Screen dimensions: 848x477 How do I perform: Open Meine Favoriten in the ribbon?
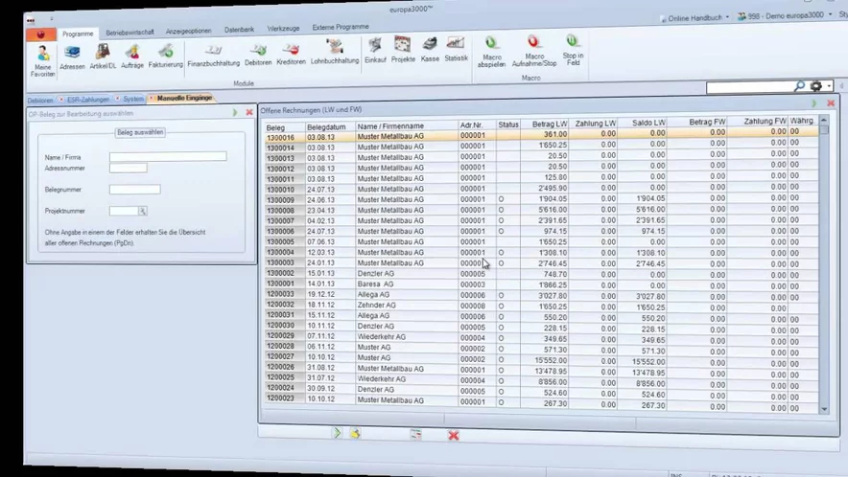point(43,61)
